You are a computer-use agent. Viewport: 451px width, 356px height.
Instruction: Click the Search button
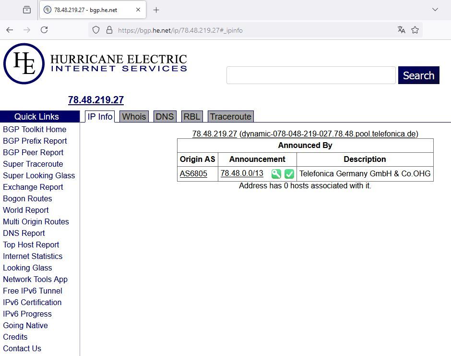(x=418, y=75)
